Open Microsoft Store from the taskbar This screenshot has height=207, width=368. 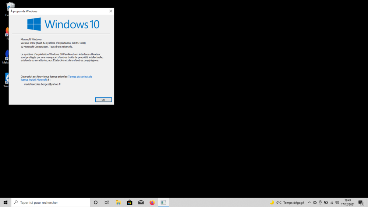pos(130,203)
